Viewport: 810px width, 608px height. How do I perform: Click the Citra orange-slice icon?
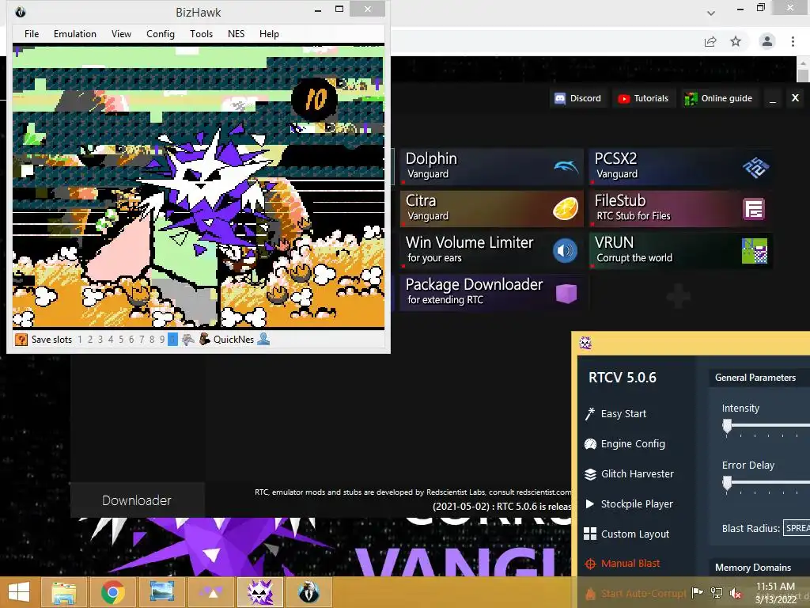(566, 209)
